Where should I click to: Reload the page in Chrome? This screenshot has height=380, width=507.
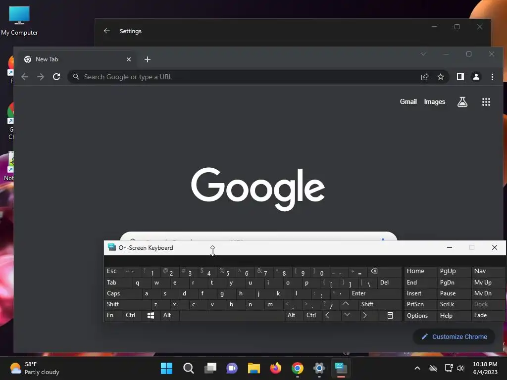pyautogui.click(x=56, y=77)
